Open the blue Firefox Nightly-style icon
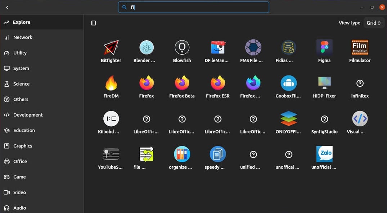387x213 pixels. coord(253,83)
